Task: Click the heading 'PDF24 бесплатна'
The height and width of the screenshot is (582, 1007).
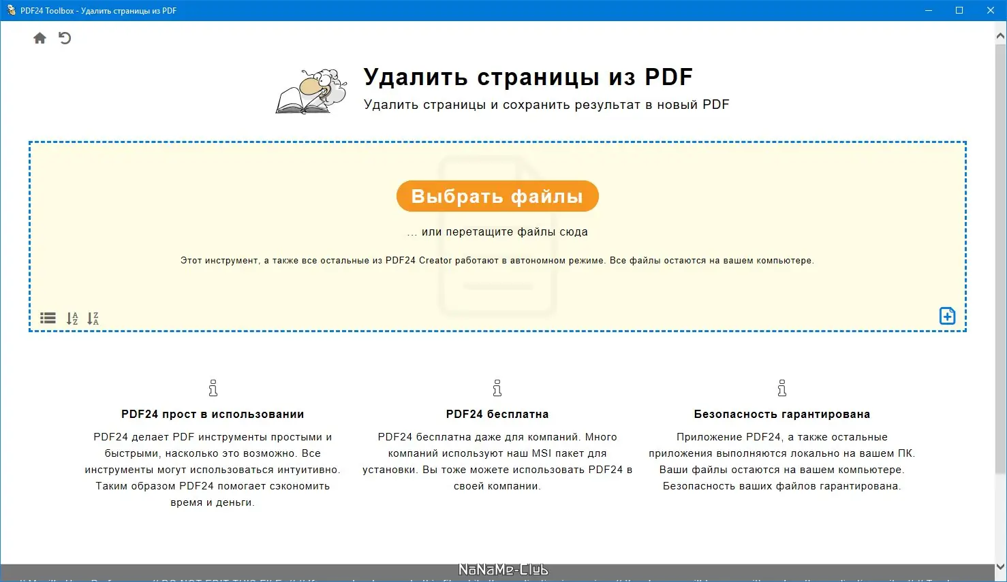Action: (x=497, y=414)
